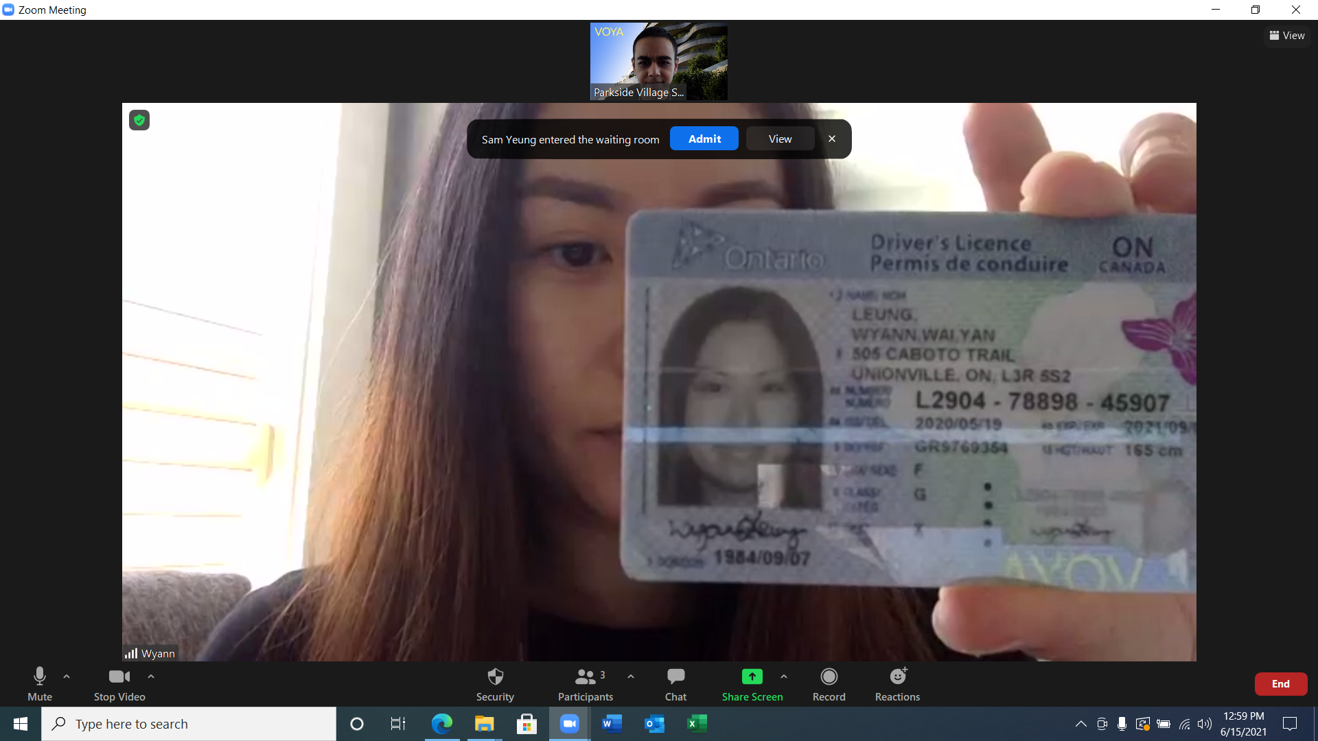Viewport: 1318px width, 741px height.
Task: End the meeting
Action: 1281,684
